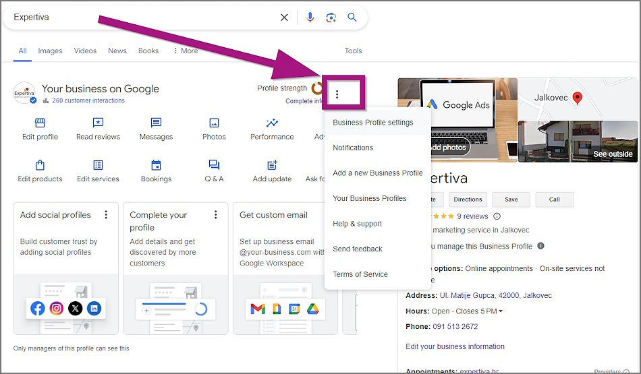The height and width of the screenshot is (374, 641).
Task: Open the 9 reviews link
Action: pyautogui.click(x=472, y=216)
